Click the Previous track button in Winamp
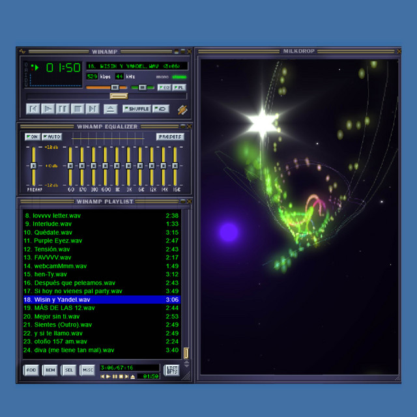 click(x=33, y=109)
